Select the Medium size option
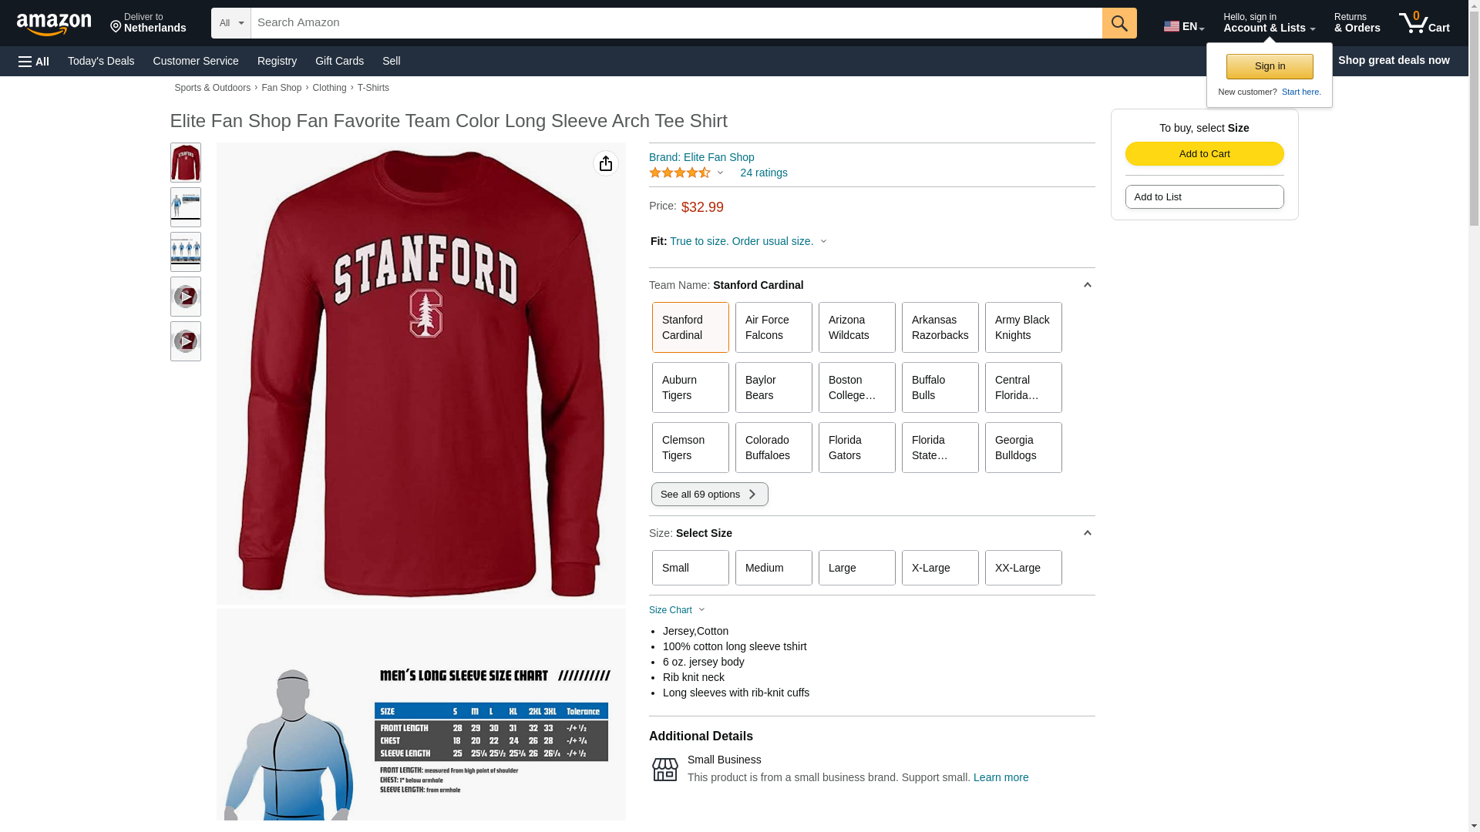Screen dimensions: 1480x832 click(x=773, y=568)
